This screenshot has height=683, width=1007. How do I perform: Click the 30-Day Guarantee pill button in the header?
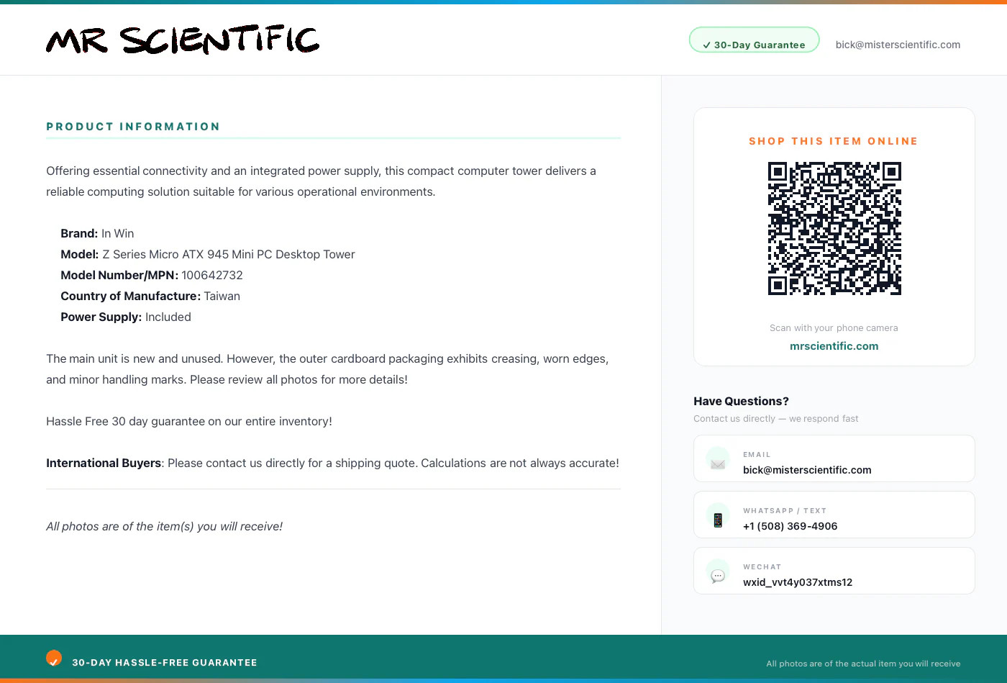(754, 40)
